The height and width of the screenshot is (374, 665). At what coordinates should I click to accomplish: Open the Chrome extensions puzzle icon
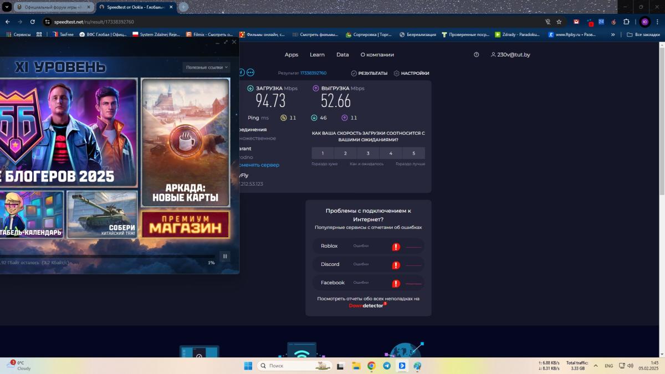(x=626, y=22)
